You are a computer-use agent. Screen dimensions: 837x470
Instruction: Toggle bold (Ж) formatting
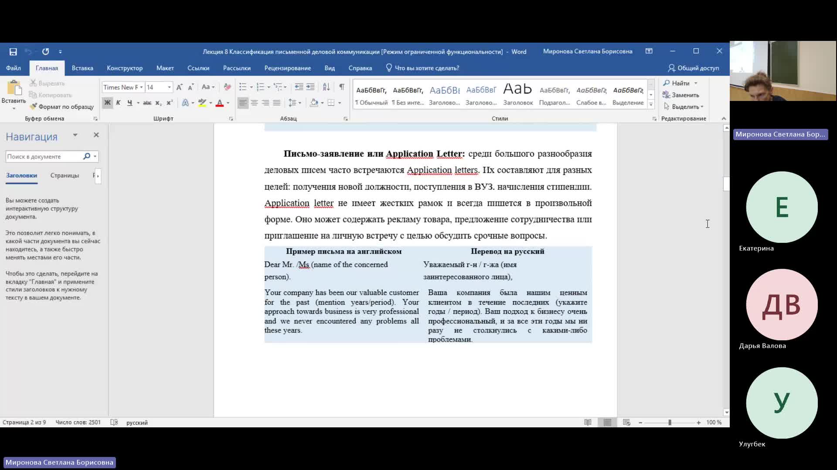tap(107, 103)
